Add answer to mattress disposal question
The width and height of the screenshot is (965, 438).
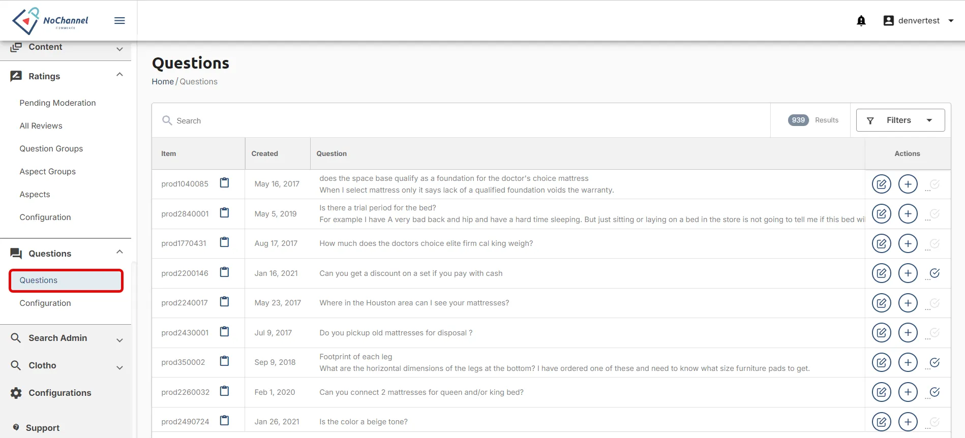(908, 333)
